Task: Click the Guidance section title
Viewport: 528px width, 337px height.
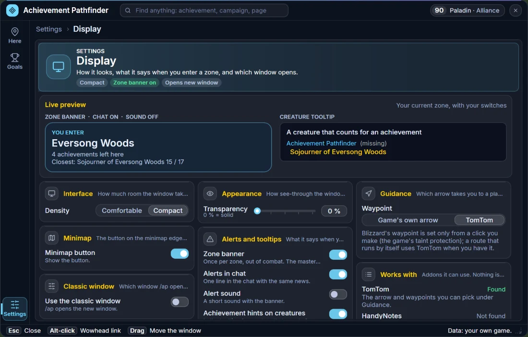Action: click(x=396, y=193)
